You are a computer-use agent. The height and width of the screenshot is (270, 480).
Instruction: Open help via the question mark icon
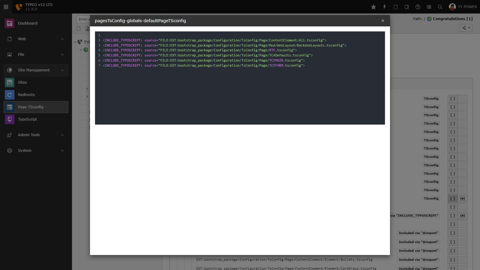click(x=418, y=7)
